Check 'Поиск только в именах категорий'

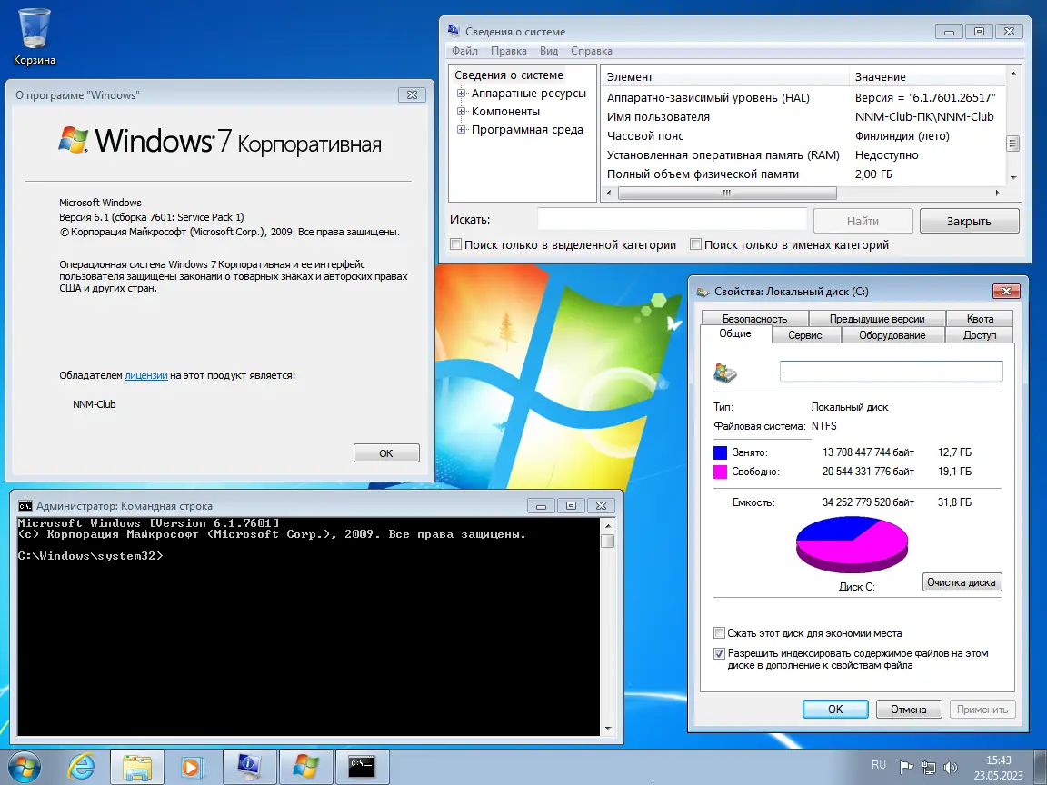tap(696, 244)
